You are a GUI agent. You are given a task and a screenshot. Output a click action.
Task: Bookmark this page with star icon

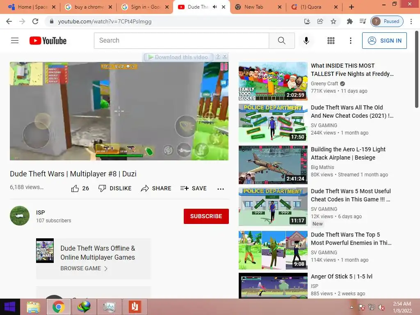pyautogui.click(x=333, y=21)
